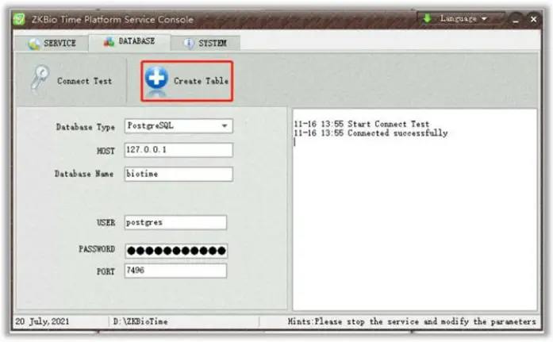
Task: Focus the HOST field with 127.0.0.1
Action: pos(179,150)
